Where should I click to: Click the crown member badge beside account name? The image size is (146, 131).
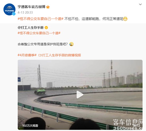pos(48,7)
